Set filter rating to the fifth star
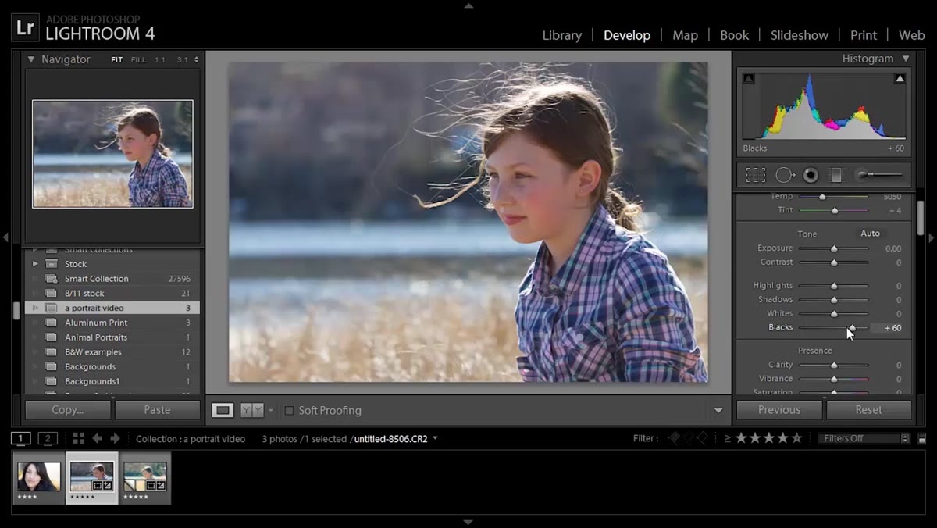 [x=796, y=438]
